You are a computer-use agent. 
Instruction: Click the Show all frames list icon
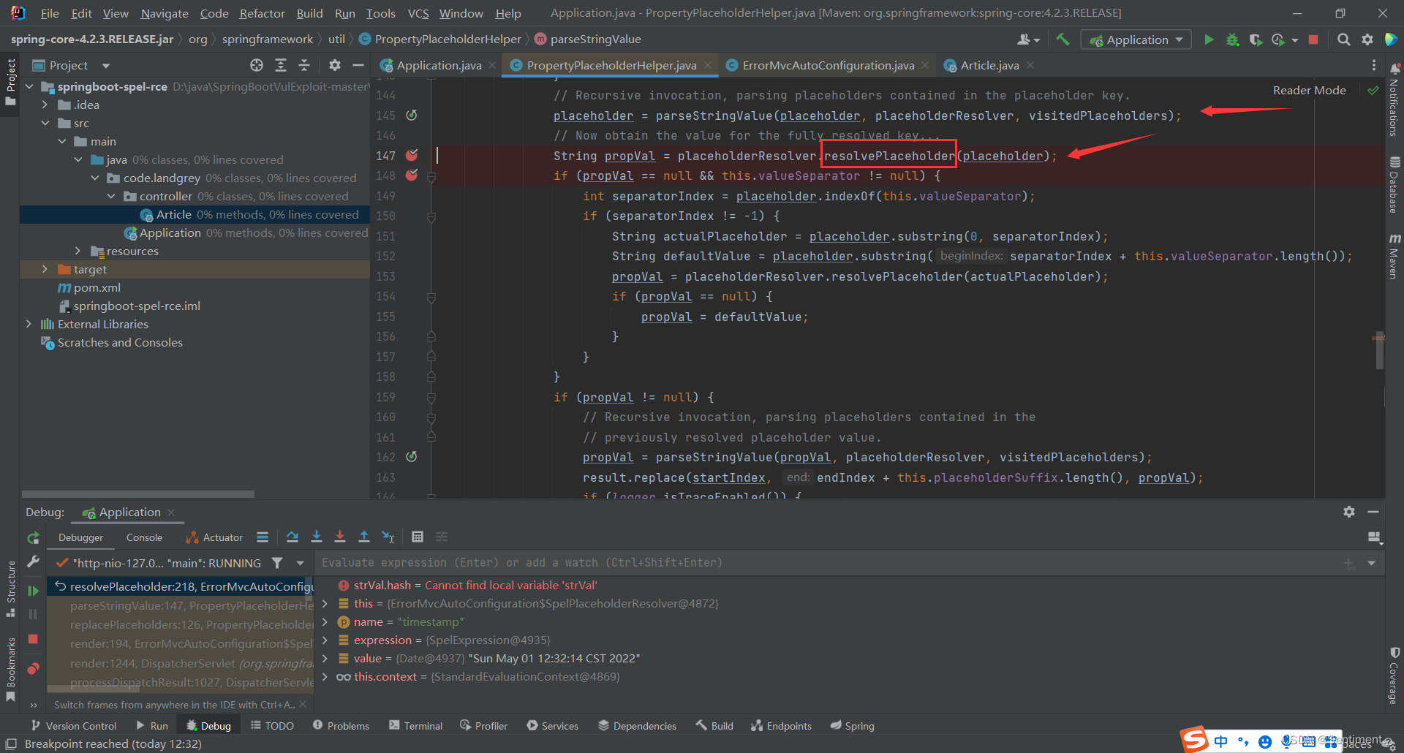[263, 537]
